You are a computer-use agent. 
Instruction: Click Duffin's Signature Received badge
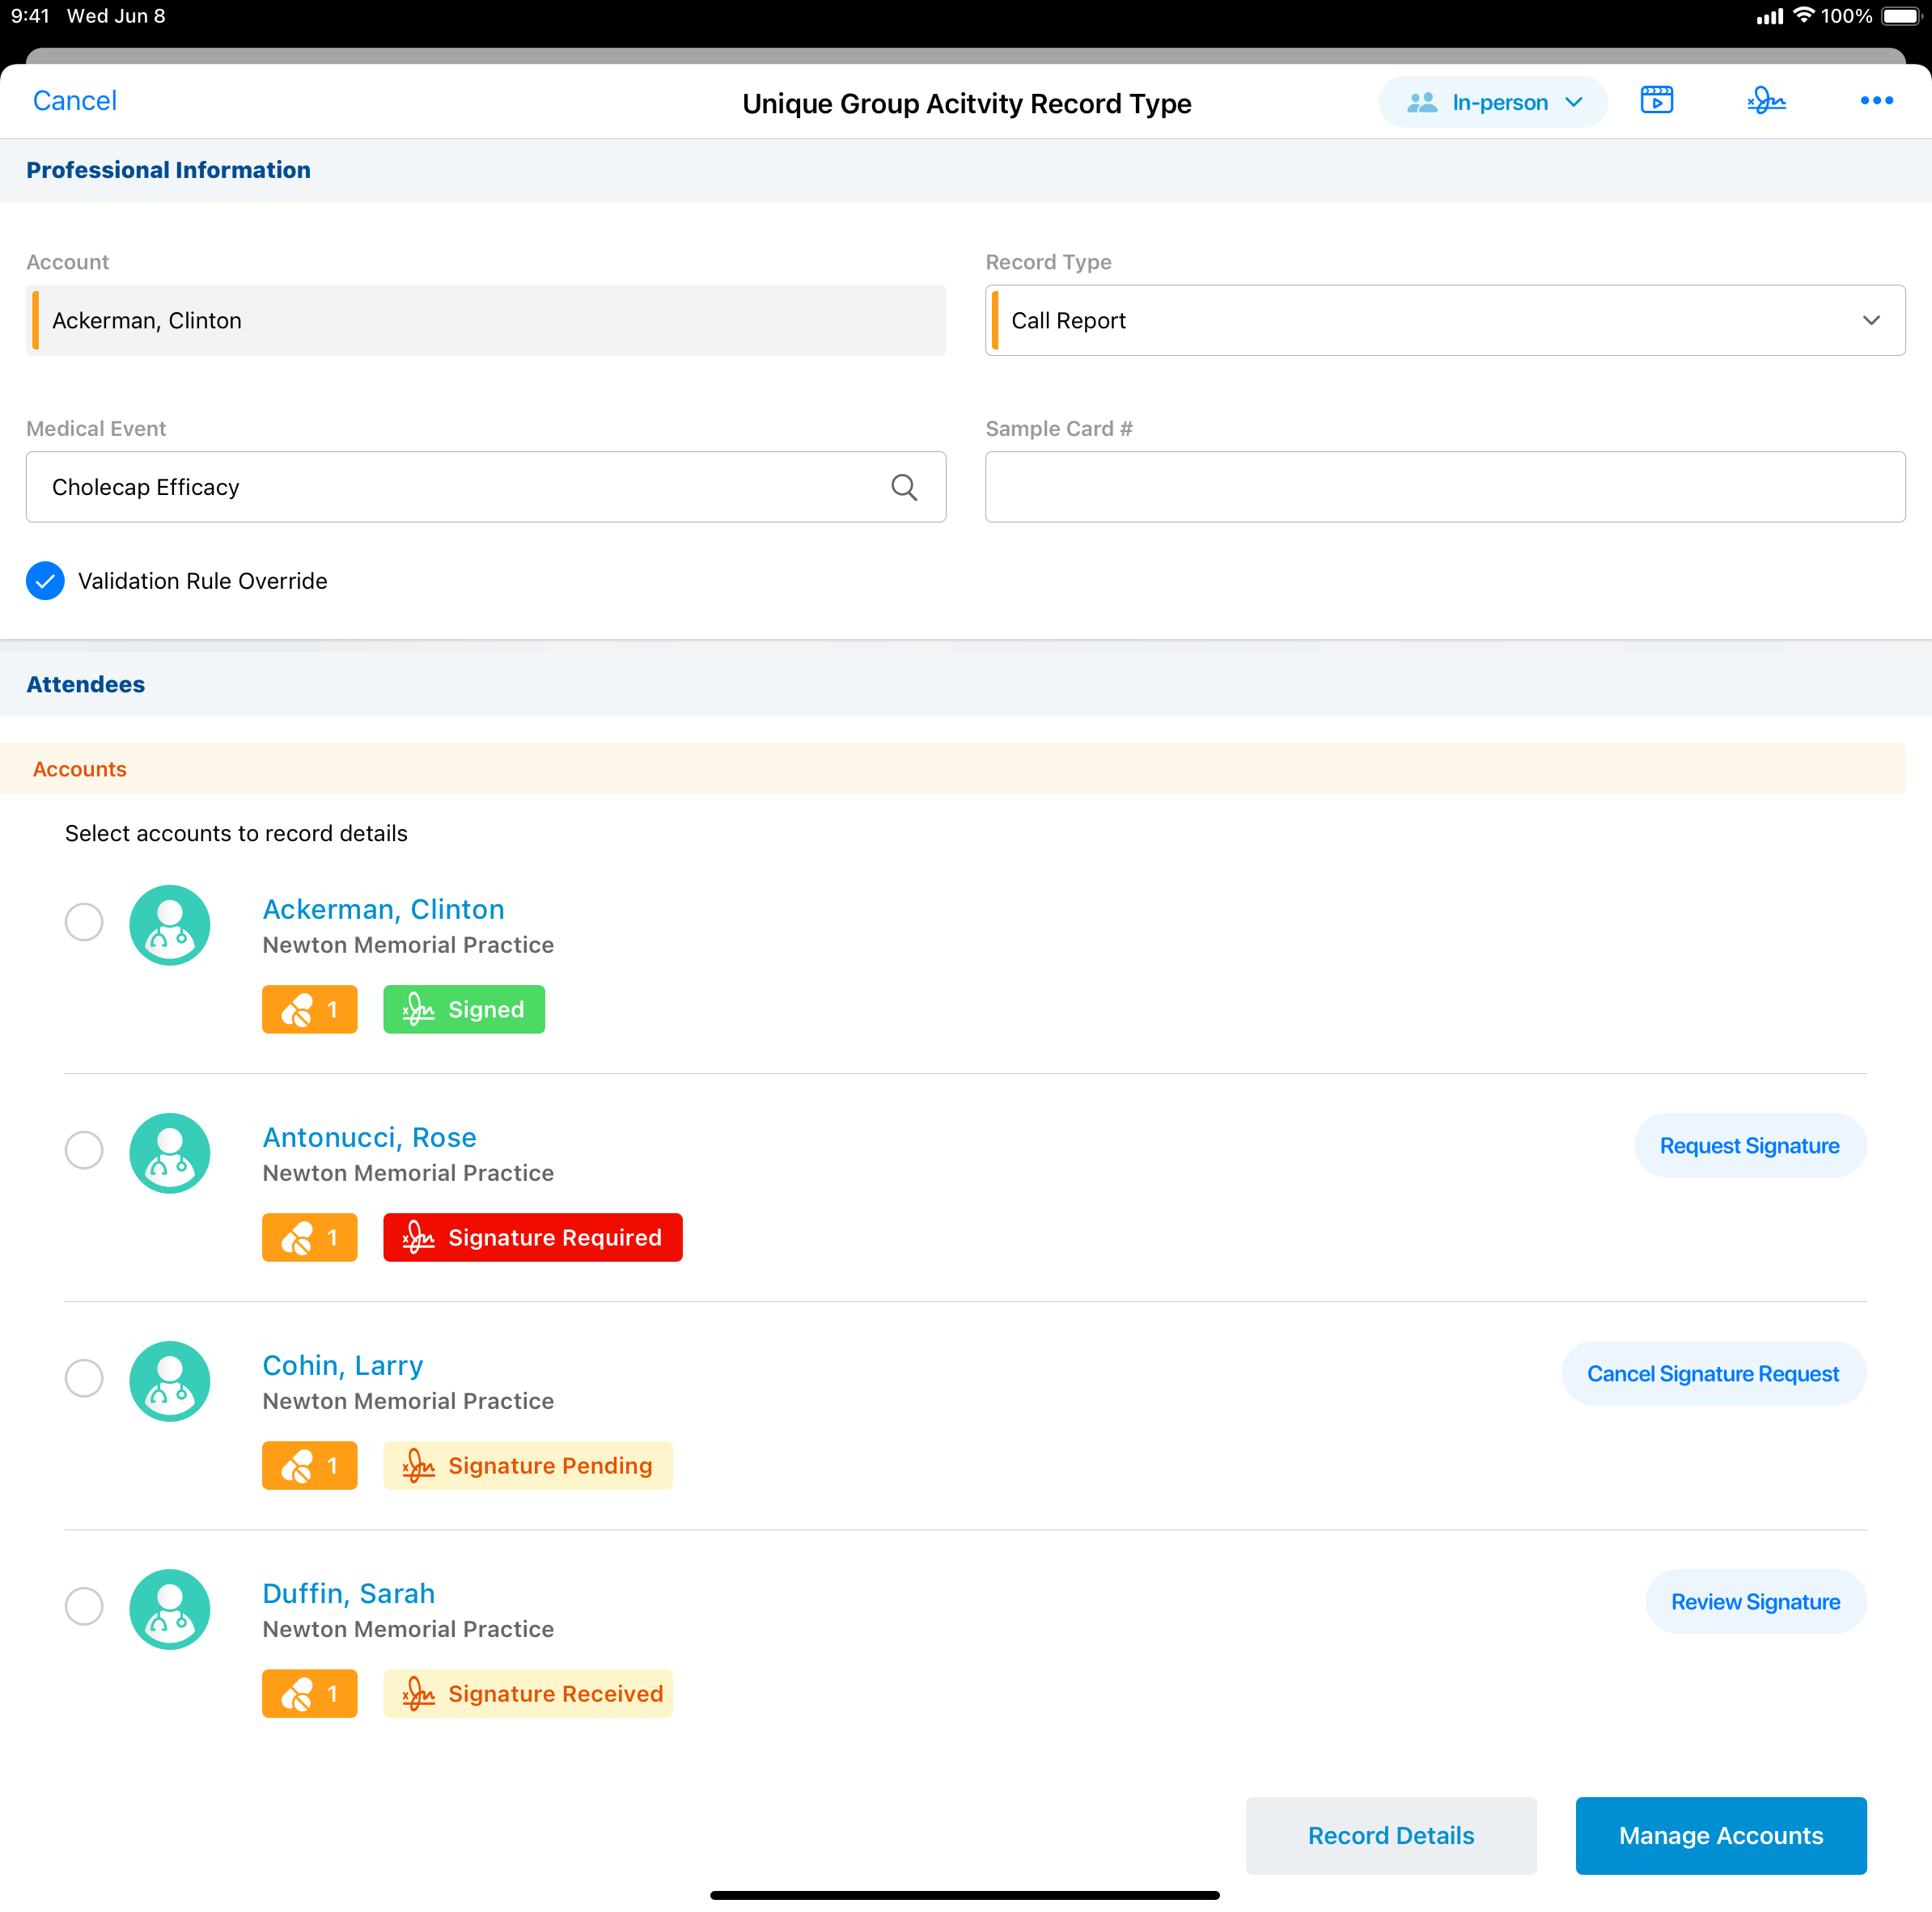528,1693
